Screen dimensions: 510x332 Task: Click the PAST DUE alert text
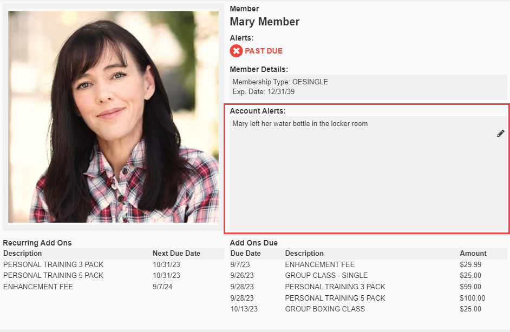[x=264, y=51]
